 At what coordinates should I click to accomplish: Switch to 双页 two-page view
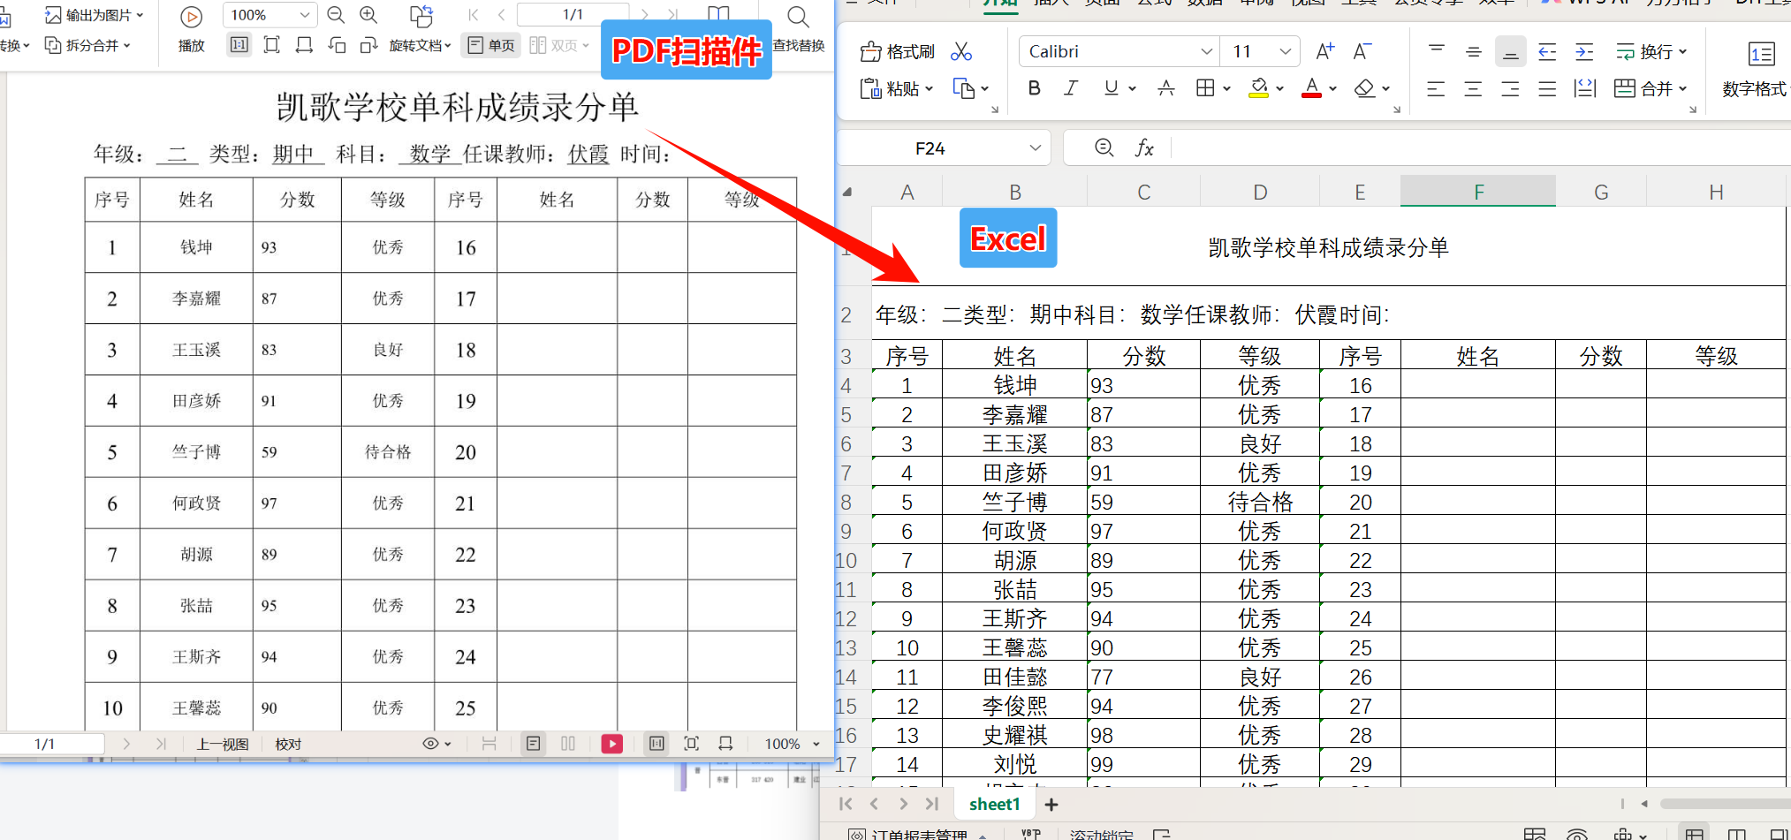click(557, 45)
